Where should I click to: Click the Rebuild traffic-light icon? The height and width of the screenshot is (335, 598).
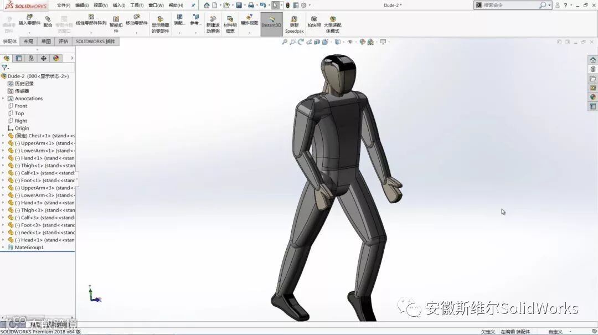[x=287, y=6]
